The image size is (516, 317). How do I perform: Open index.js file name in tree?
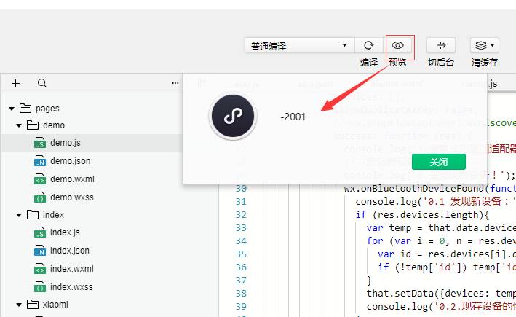tap(65, 232)
